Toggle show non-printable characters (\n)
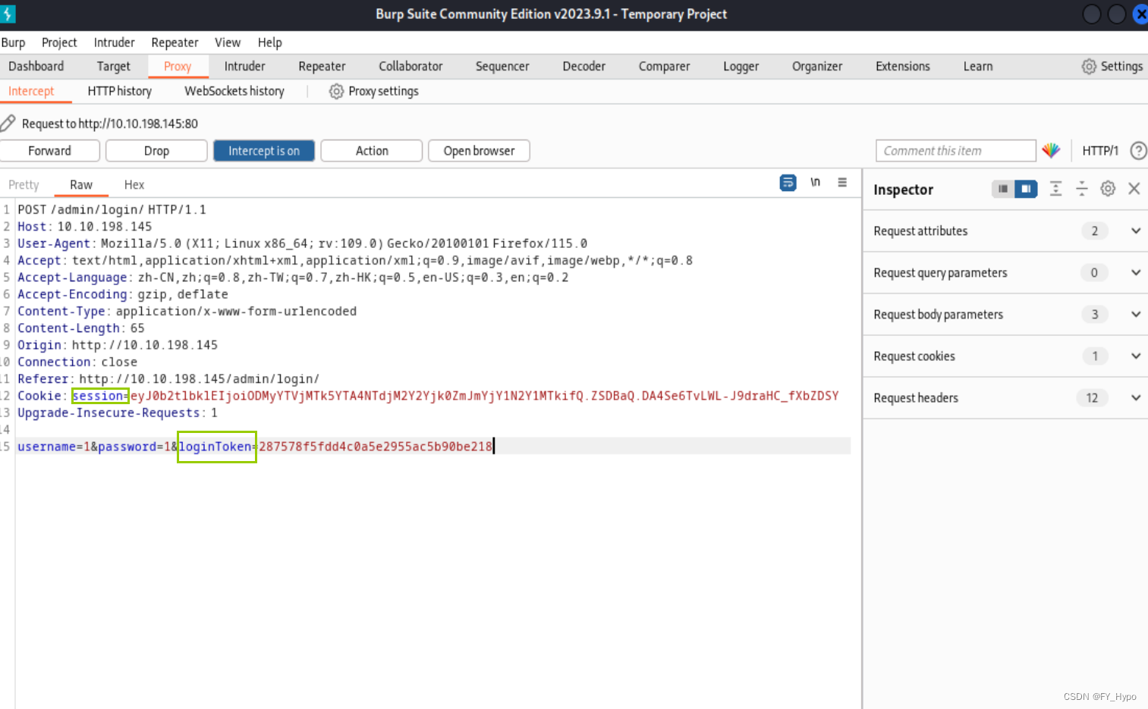1148x709 pixels. tap(816, 182)
